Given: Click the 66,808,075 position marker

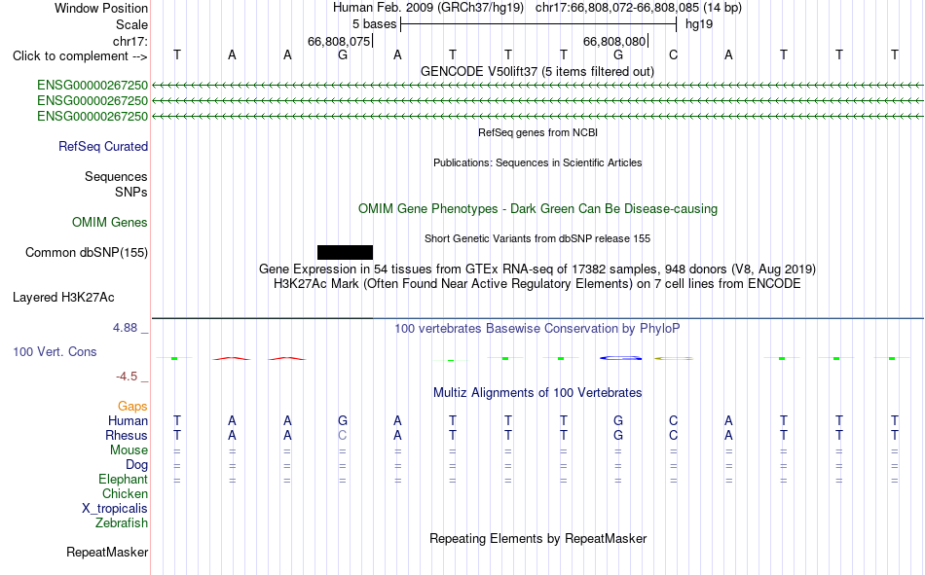Looking at the screenshot, I should tap(339, 41).
